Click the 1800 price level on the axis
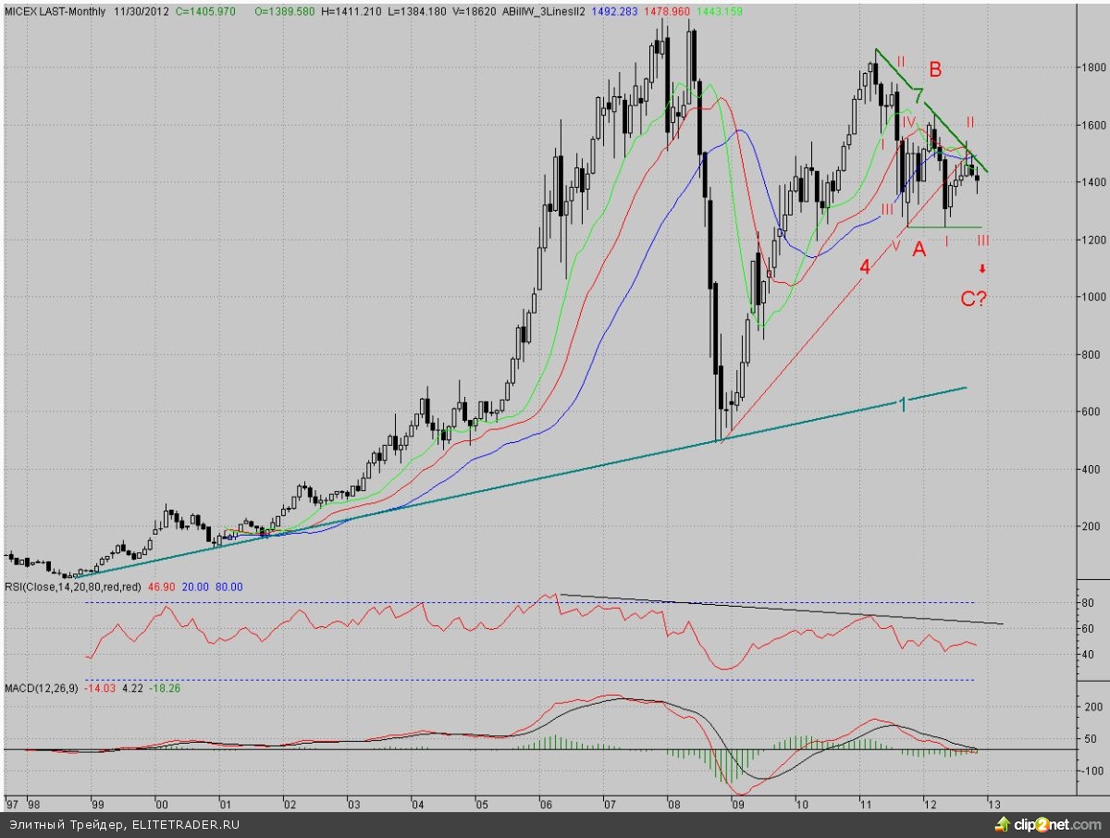The image size is (1110, 838). [1093, 68]
